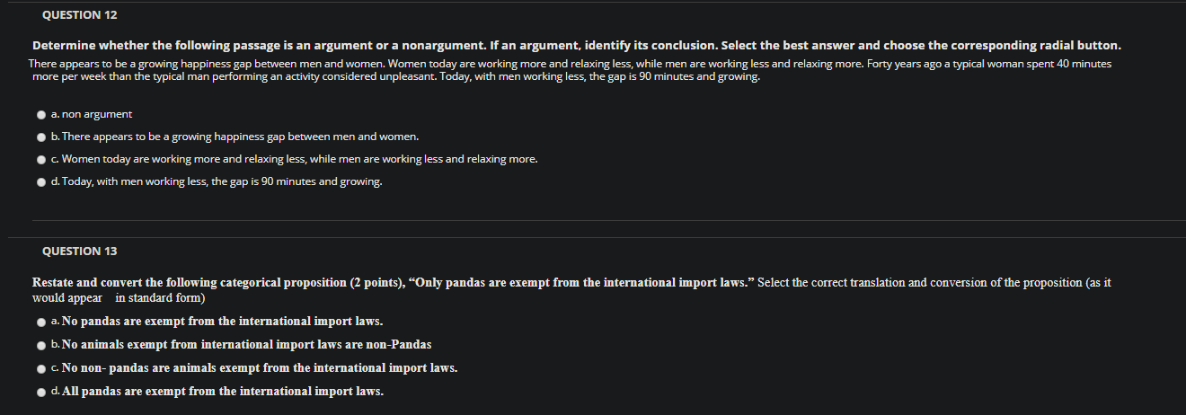Screen dimensions: 1186x415
Task: Click the 'Determine whether the following passage' instruction
Action: click(576, 45)
